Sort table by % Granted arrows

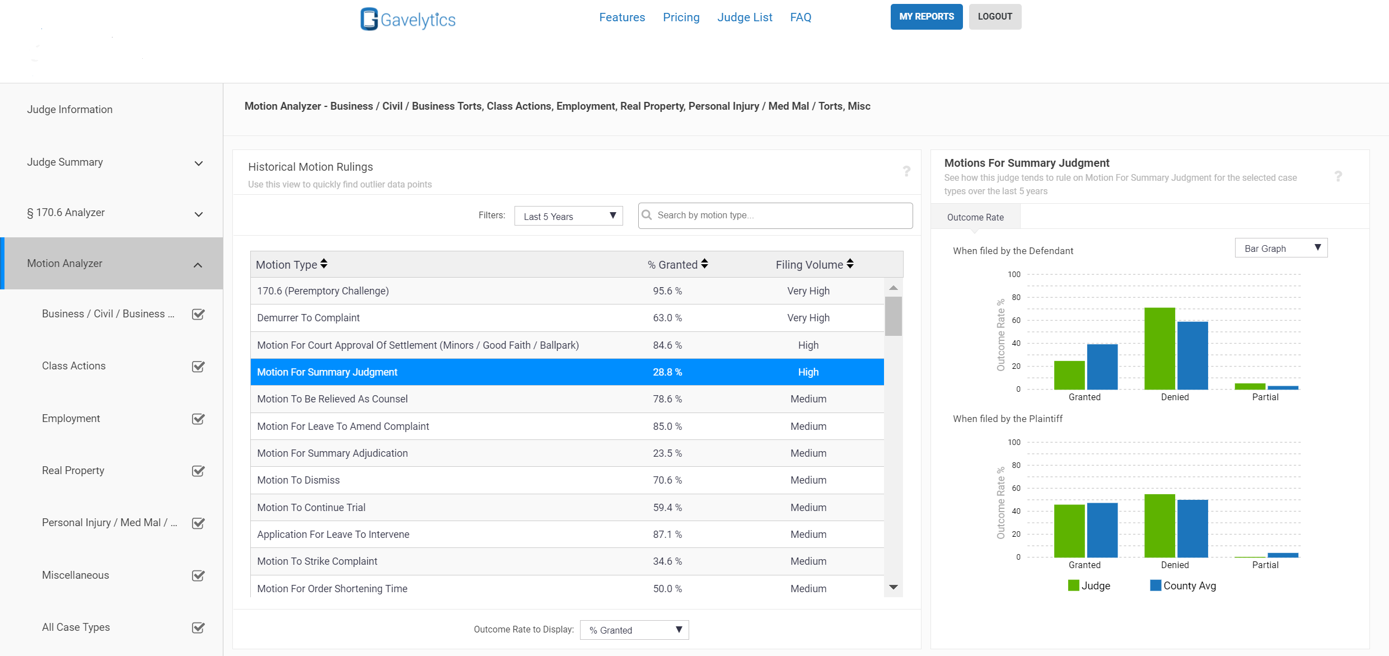point(704,264)
